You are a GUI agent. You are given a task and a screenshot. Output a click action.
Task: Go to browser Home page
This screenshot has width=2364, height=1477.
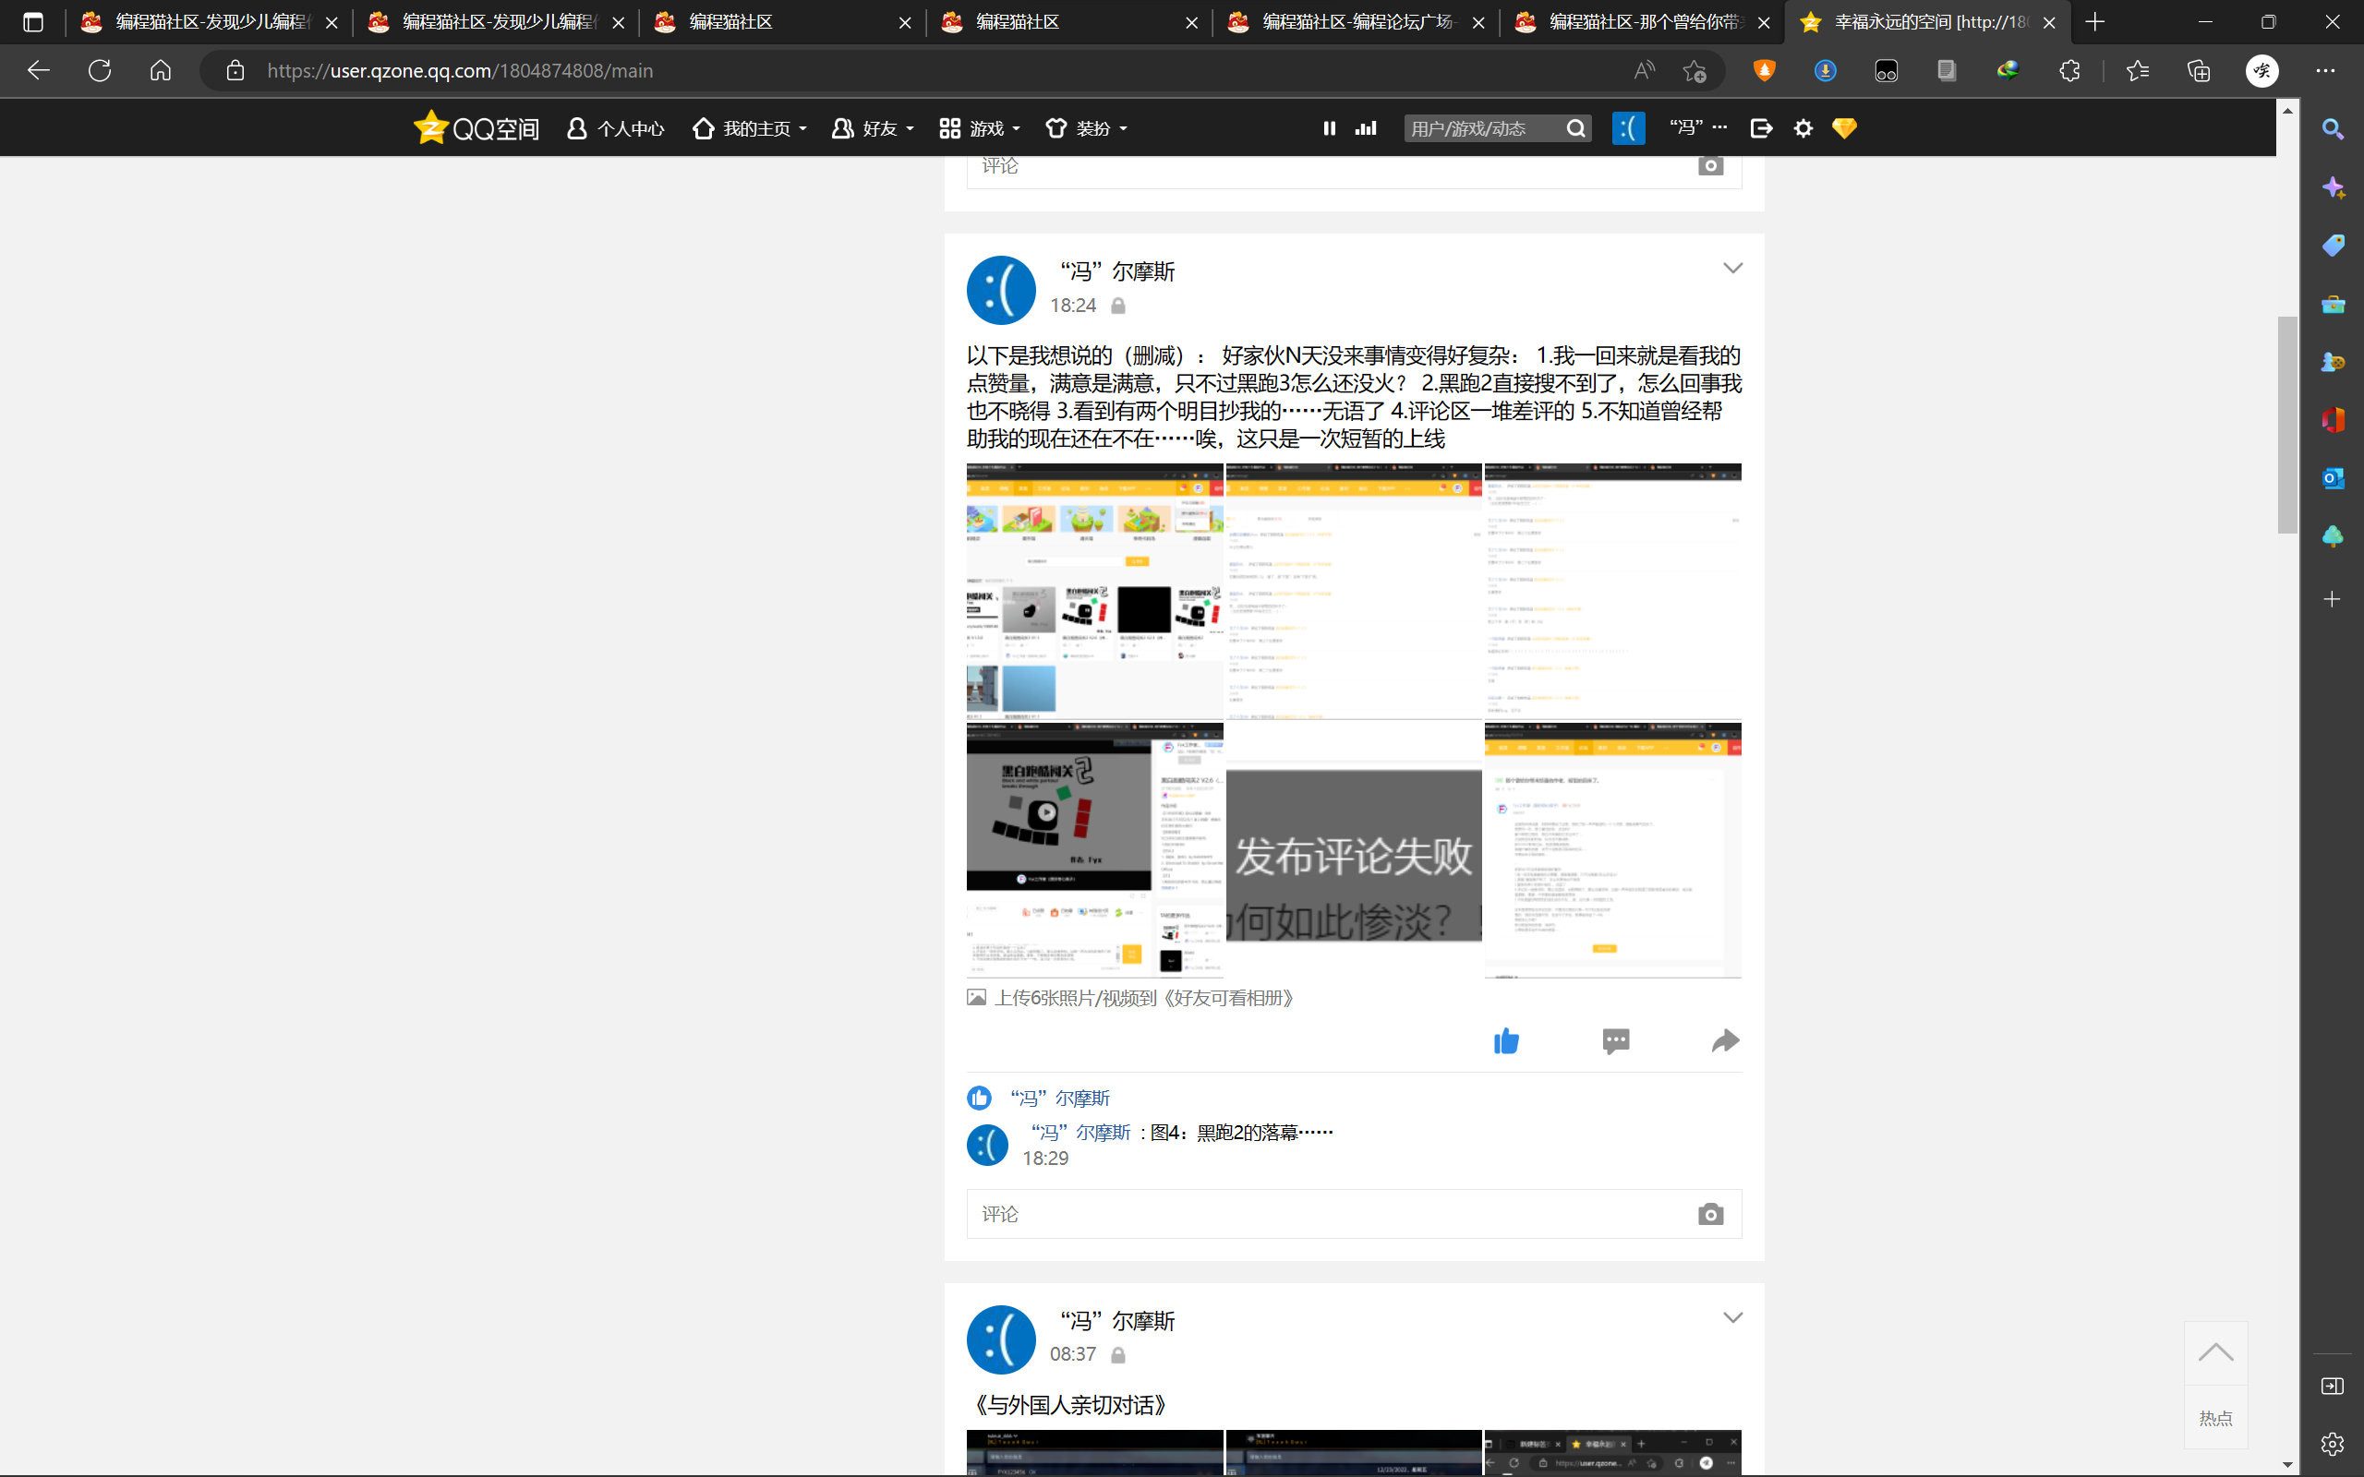point(160,70)
